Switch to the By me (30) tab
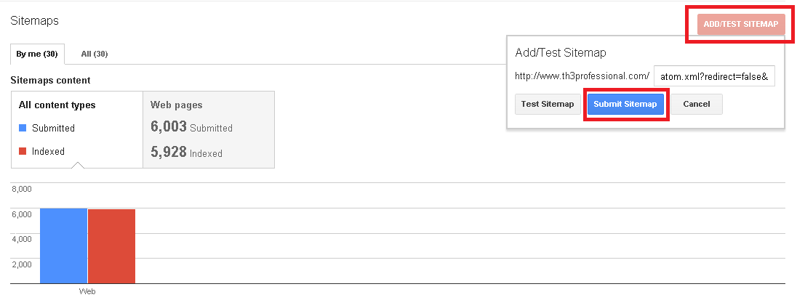Viewport: 805px width, 300px height. pyautogui.click(x=37, y=54)
